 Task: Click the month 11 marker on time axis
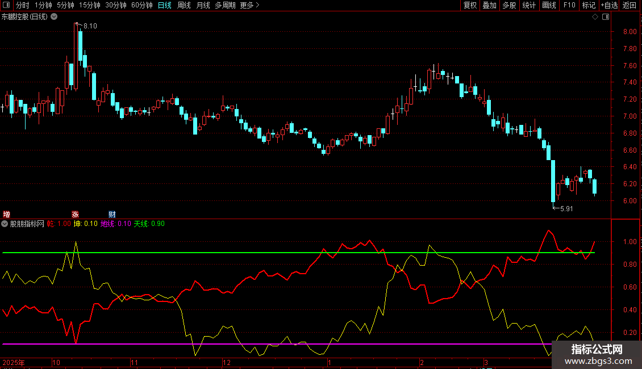coord(134,362)
